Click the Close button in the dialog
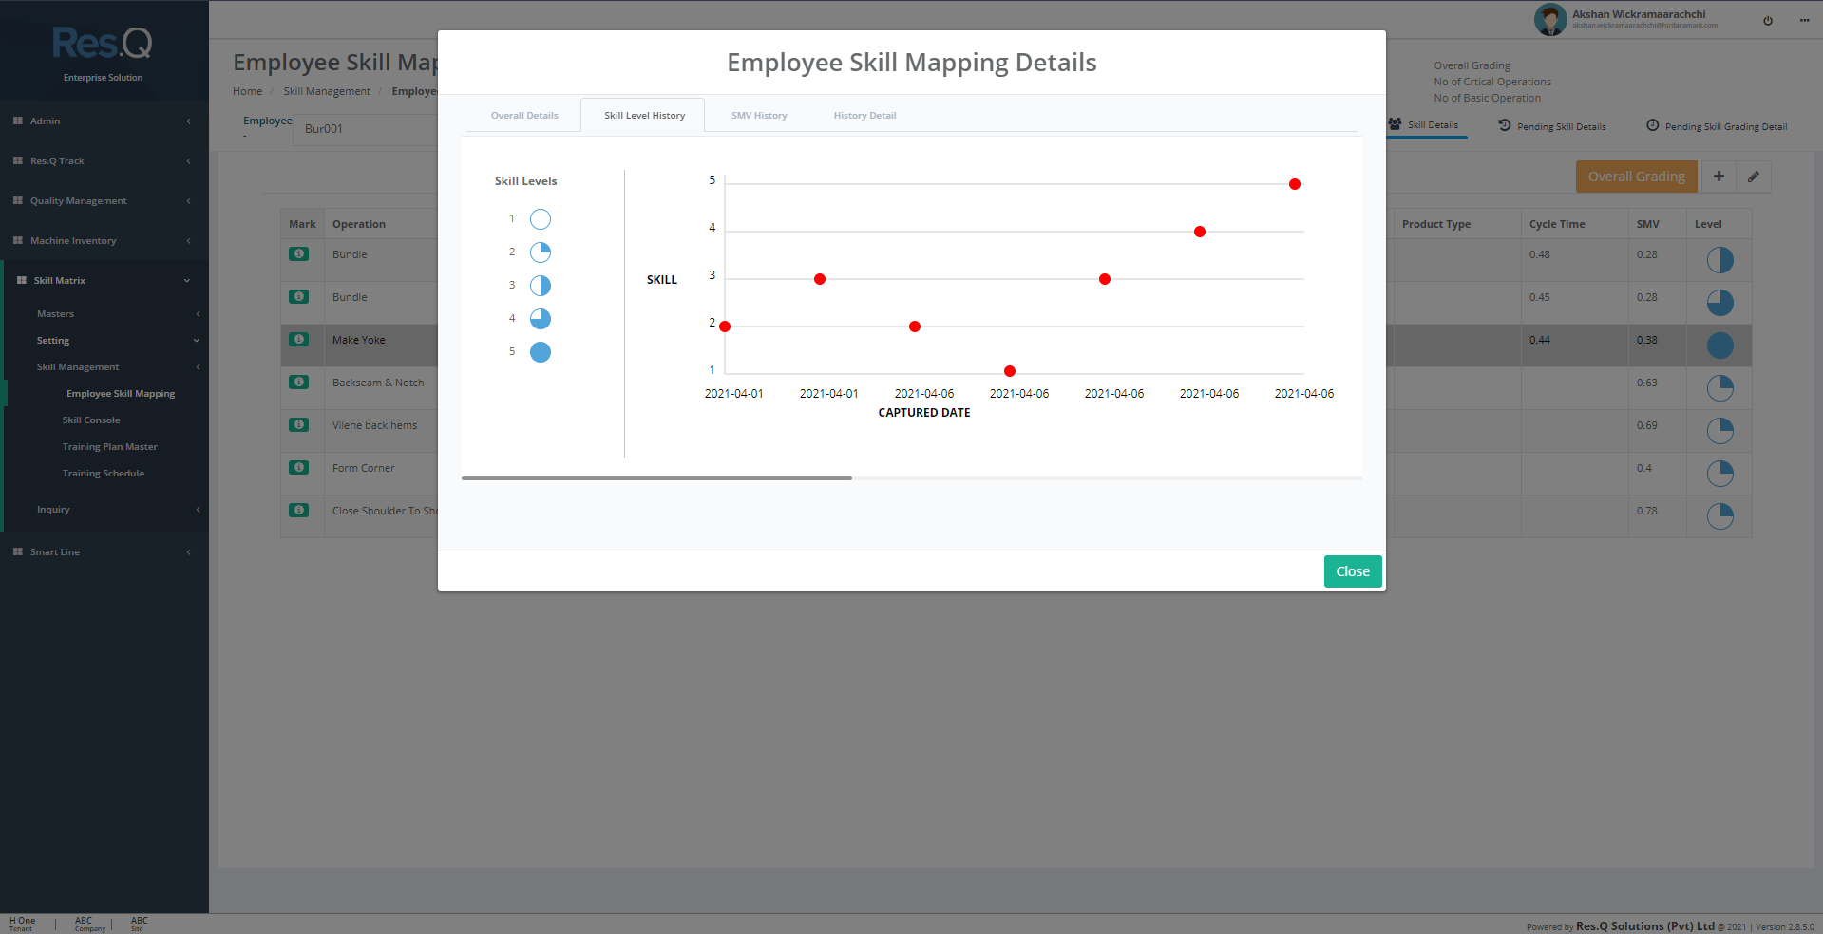Screen dimensions: 1823x934 (1352, 570)
